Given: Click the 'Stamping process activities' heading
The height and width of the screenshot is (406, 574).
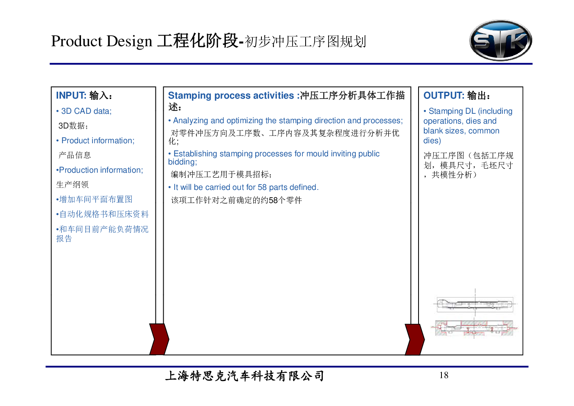Looking at the screenshot, I should coord(286,101).
